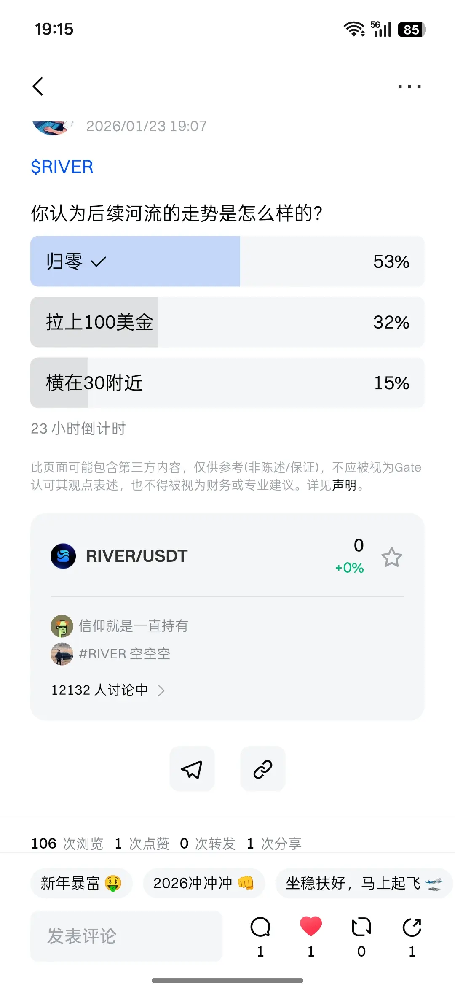Select poll option 归零

[x=227, y=261]
